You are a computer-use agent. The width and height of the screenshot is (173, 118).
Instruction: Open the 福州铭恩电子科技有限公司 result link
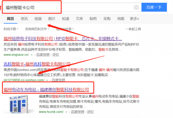click(x=63, y=39)
